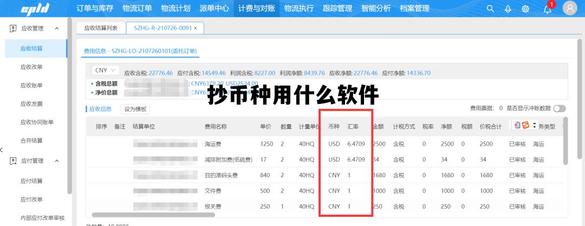
Task: Close the SZHG-R-210726-0091 tab
Action: pyautogui.click(x=196, y=28)
